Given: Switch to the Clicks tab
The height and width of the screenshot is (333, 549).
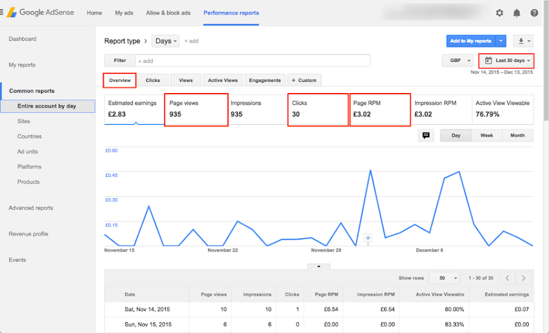Looking at the screenshot, I should pos(153,80).
